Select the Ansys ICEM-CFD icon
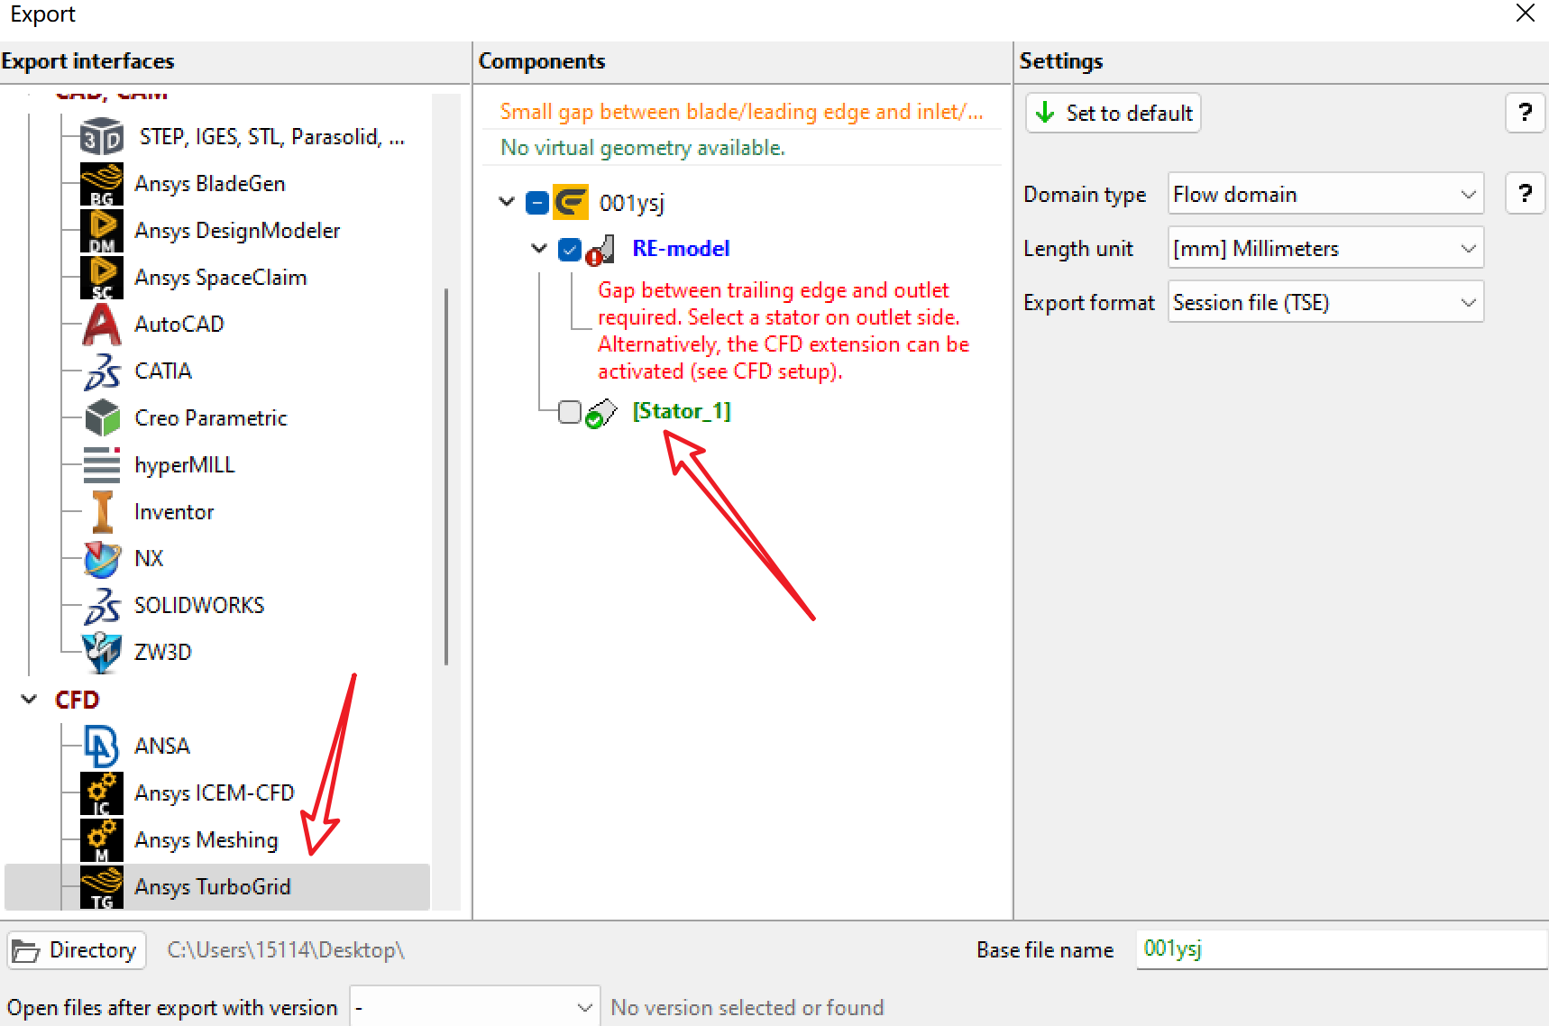Screen dimensions: 1549x1026 click(x=102, y=793)
